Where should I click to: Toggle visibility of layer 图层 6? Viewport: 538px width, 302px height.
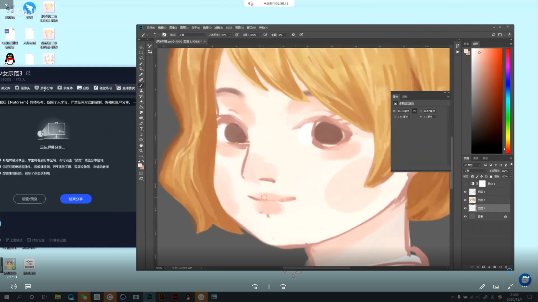tap(465, 192)
